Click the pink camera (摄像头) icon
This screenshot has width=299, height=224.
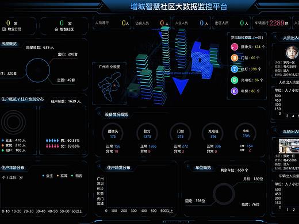[234, 47]
